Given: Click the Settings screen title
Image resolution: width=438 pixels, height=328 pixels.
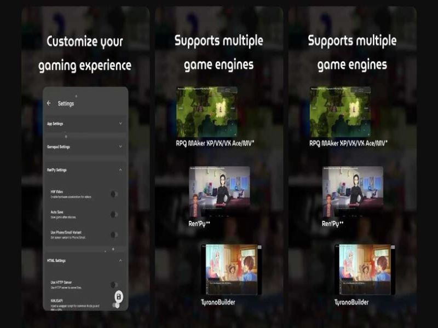Looking at the screenshot, I should tap(66, 103).
